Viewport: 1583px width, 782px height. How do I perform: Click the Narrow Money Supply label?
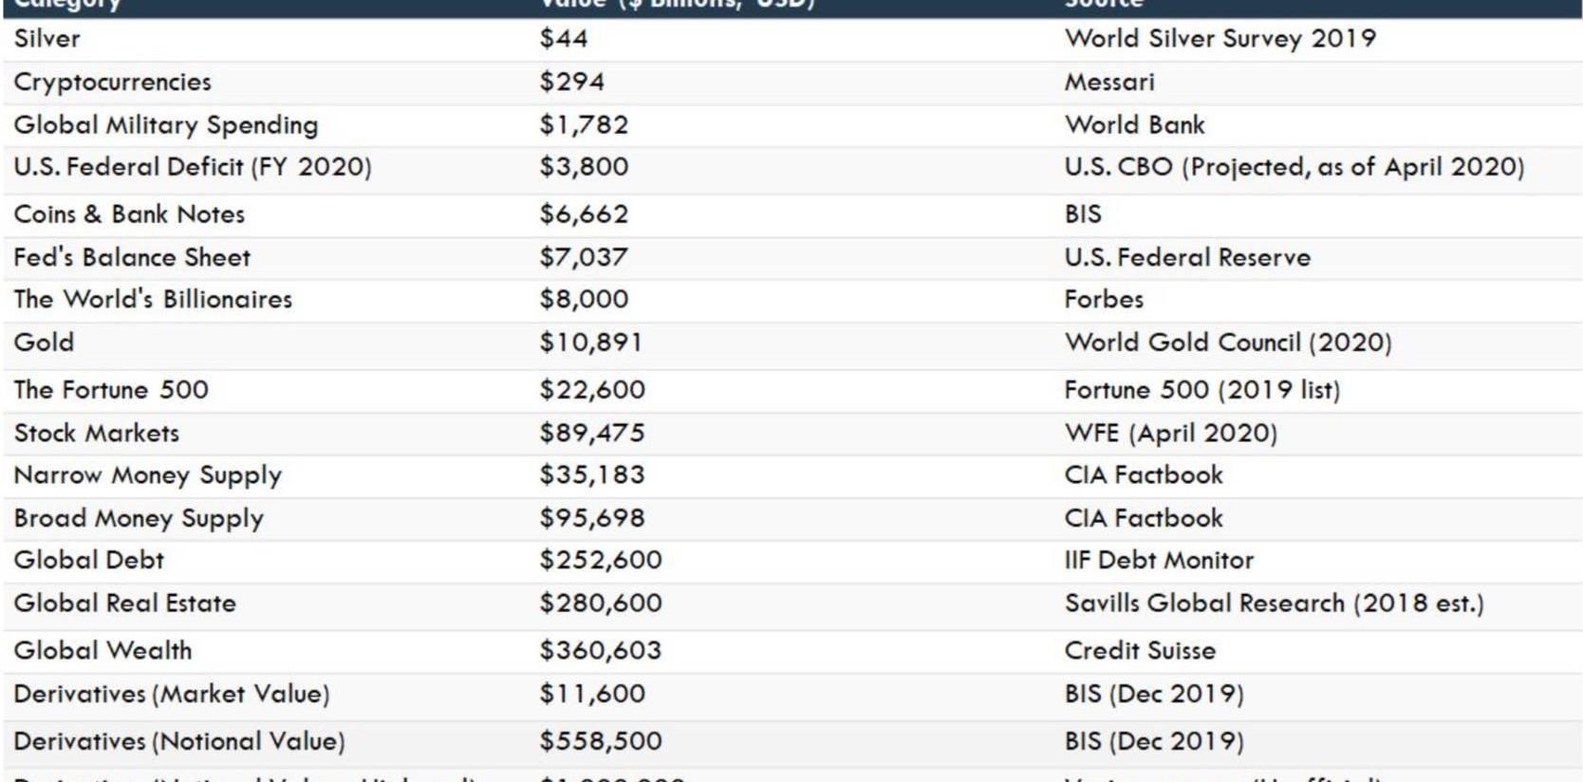(x=147, y=475)
